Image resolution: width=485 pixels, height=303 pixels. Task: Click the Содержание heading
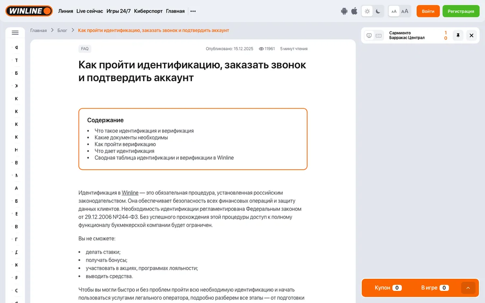(105, 120)
